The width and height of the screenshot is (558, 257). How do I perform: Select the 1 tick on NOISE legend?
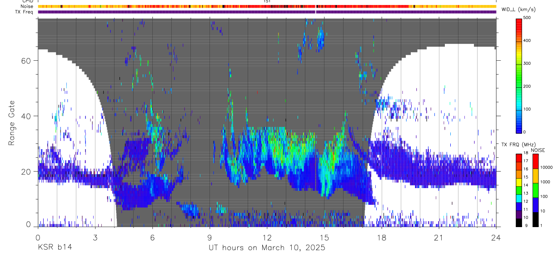tap(542, 225)
